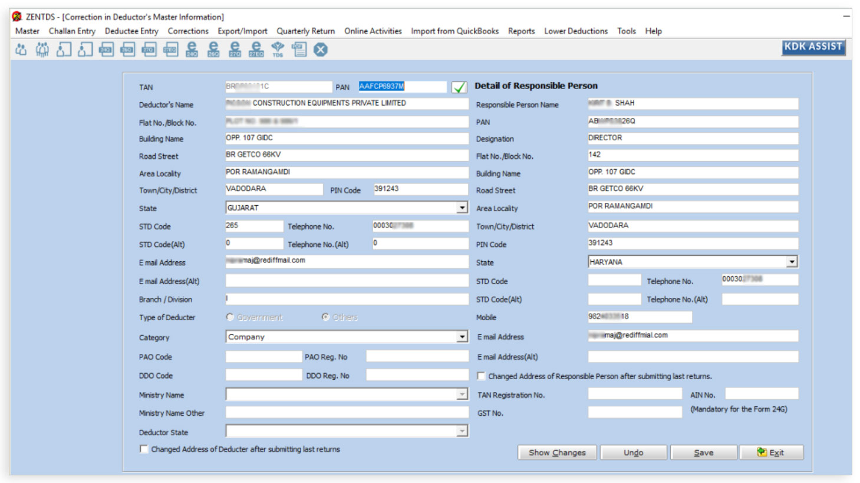Image resolution: width=860 pixels, height=483 pixels.
Task: Open Import from QuickBooks menu
Action: 455,31
